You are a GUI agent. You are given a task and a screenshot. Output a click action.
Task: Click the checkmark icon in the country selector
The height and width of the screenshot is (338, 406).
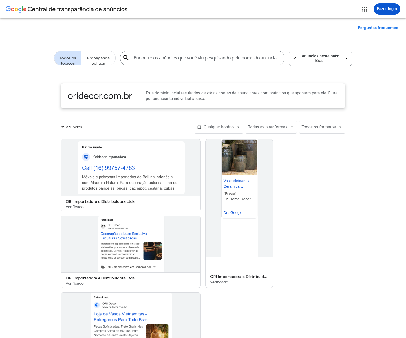pos(294,58)
